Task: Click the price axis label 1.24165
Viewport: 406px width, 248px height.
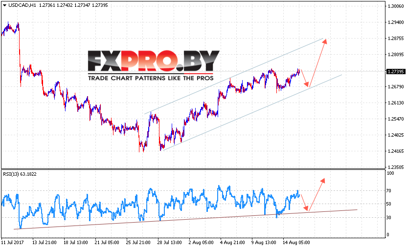Action: click(395, 151)
